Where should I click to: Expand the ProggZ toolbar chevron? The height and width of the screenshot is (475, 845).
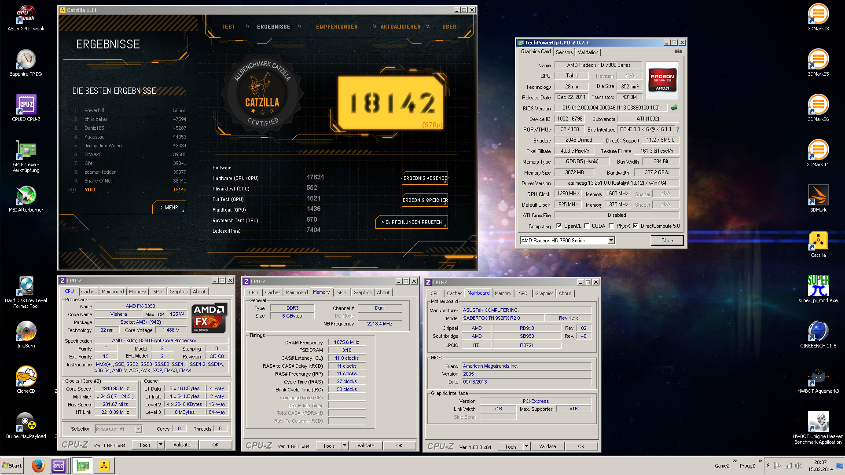tap(760, 461)
